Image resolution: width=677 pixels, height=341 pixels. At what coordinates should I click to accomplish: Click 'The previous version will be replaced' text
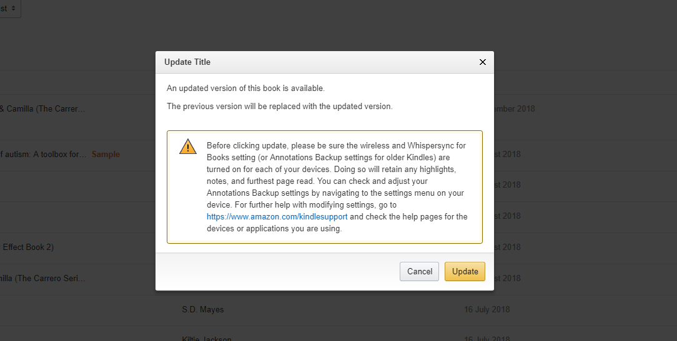pyautogui.click(x=279, y=107)
